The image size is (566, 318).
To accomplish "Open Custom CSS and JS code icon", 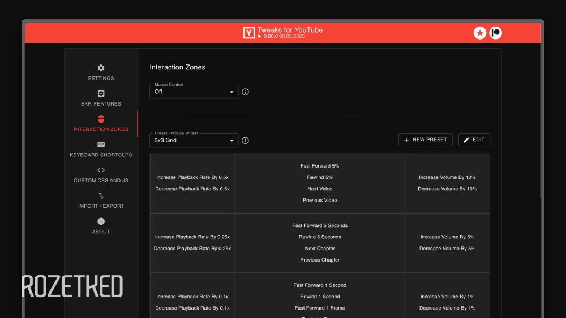I will 101,170.
